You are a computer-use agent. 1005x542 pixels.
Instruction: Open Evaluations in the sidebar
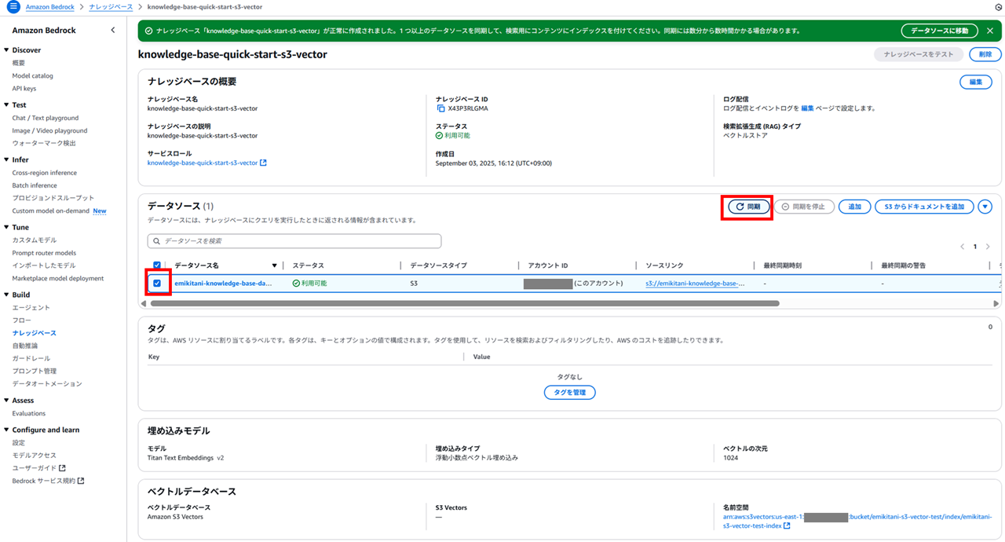[29, 413]
